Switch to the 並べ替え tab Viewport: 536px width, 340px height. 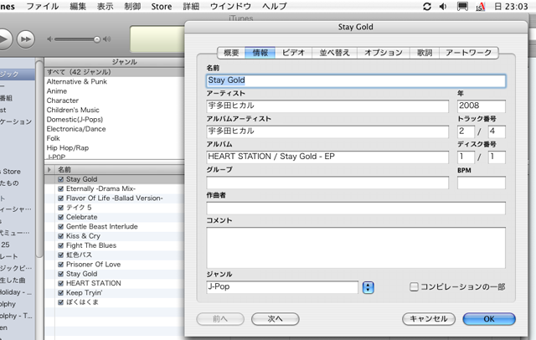click(334, 53)
